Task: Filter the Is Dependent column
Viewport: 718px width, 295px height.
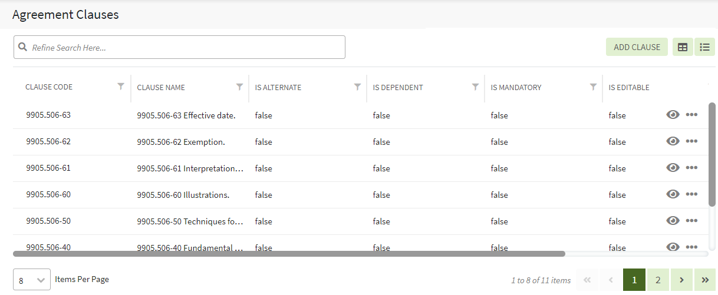Action: point(475,87)
